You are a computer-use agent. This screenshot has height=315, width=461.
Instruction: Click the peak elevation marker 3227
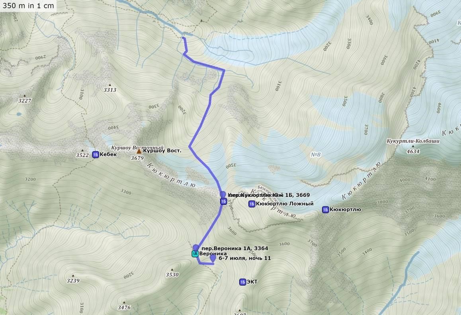[x=25, y=99]
